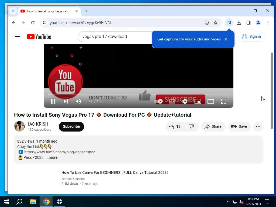This screenshot has width=276, height=207.
Task: Click the YouTube search box
Action: coord(115,37)
